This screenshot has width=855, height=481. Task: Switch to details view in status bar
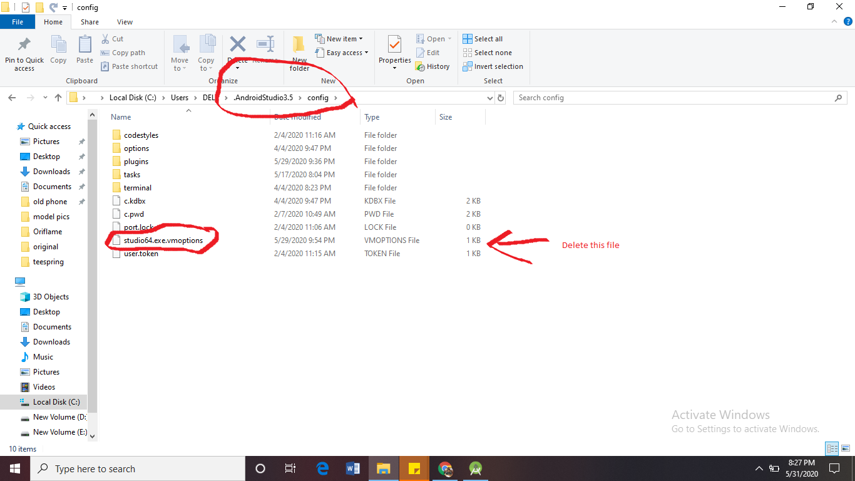click(831, 448)
